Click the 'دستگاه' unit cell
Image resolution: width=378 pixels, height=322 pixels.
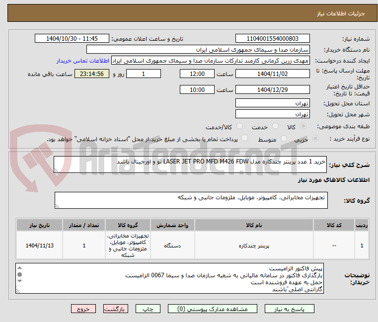[x=172, y=245]
